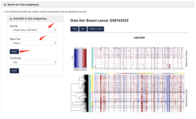The image size is (196, 119).
Task: Click the Figure Type chevron arrow
Action: click(x=56, y=43)
